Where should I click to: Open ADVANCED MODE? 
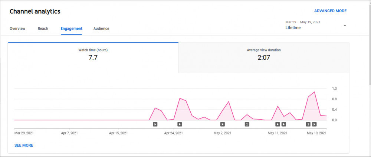[x=330, y=11]
